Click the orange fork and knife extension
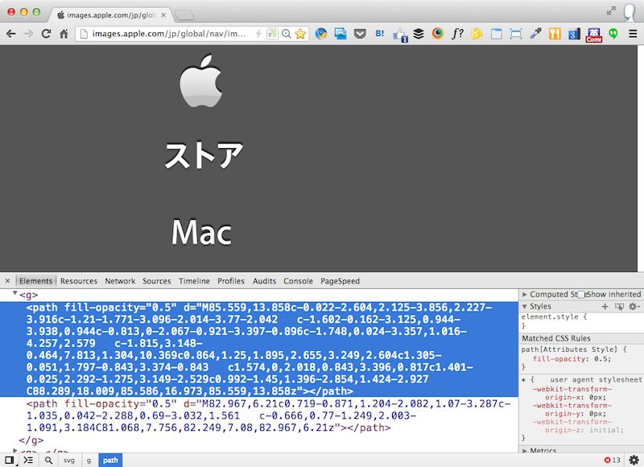644x467 pixels. click(555, 34)
